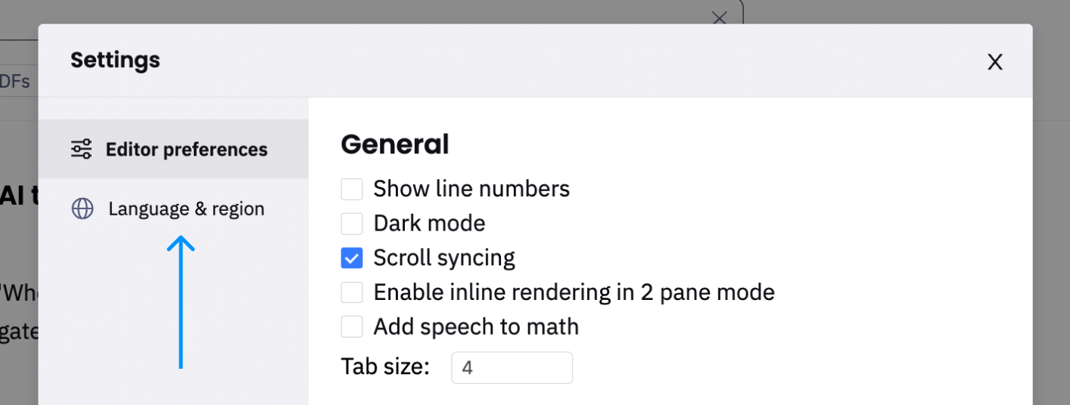Close the Settings dialog with the X
Image resolution: width=1070 pixels, height=405 pixels.
pyautogui.click(x=995, y=62)
